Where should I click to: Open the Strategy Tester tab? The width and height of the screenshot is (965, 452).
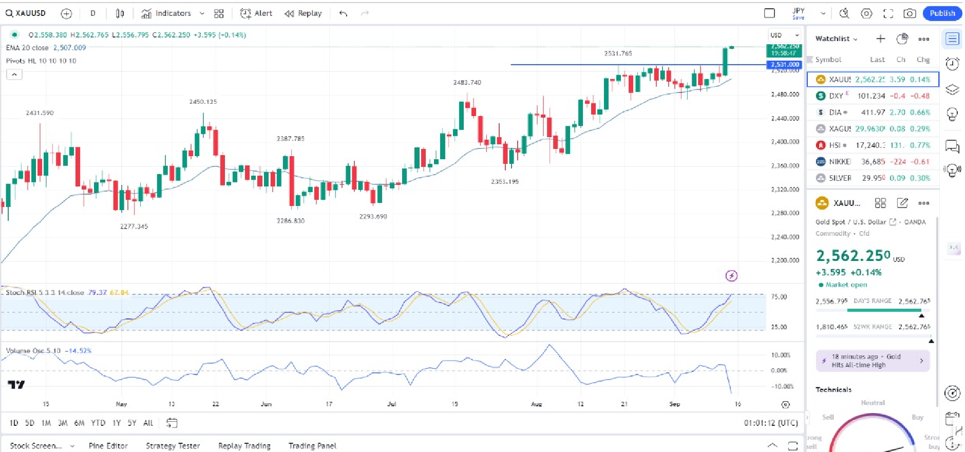tap(173, 445)
